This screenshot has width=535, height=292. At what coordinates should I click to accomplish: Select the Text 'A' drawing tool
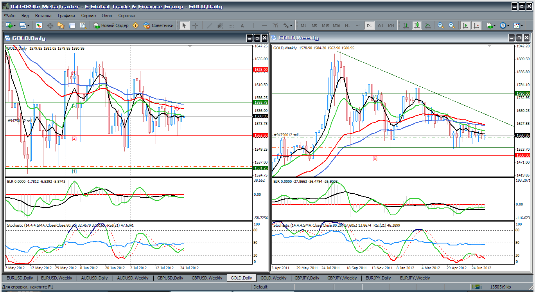pyautogui.click(x=242, y=25)
